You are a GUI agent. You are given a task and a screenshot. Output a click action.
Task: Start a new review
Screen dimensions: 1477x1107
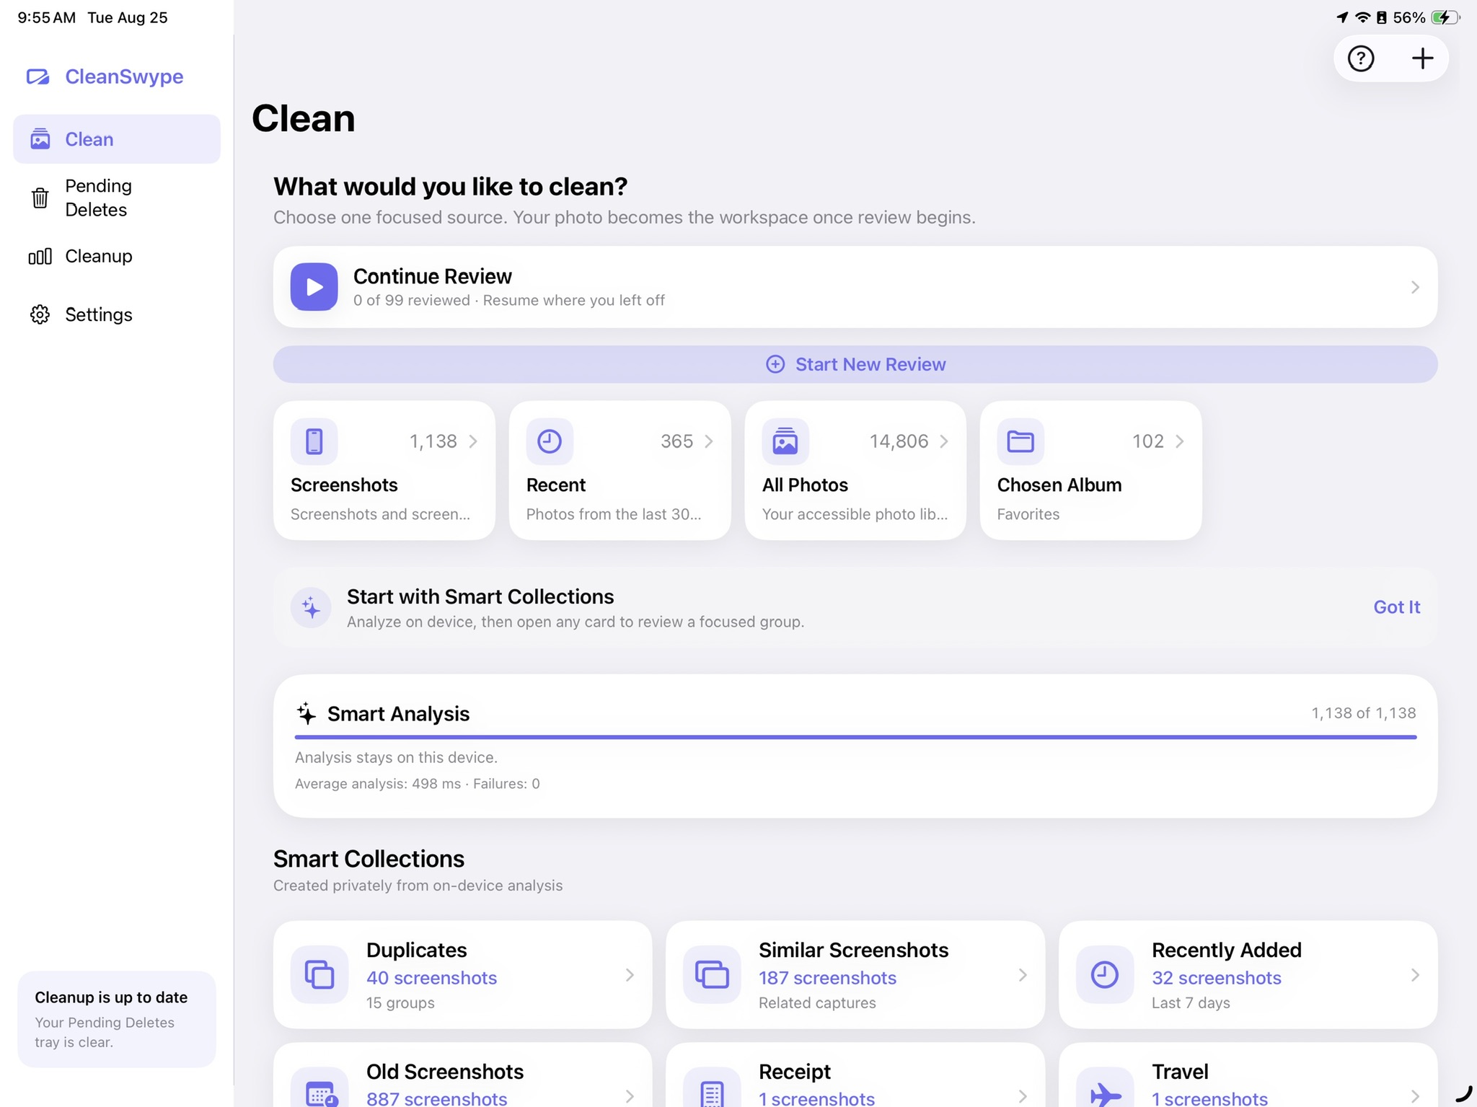pyautogui.click(x=855, y=364)
